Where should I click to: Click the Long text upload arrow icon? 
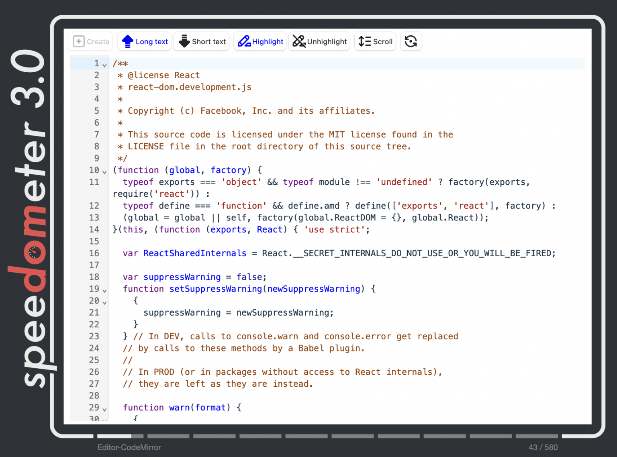click(127, 41)
